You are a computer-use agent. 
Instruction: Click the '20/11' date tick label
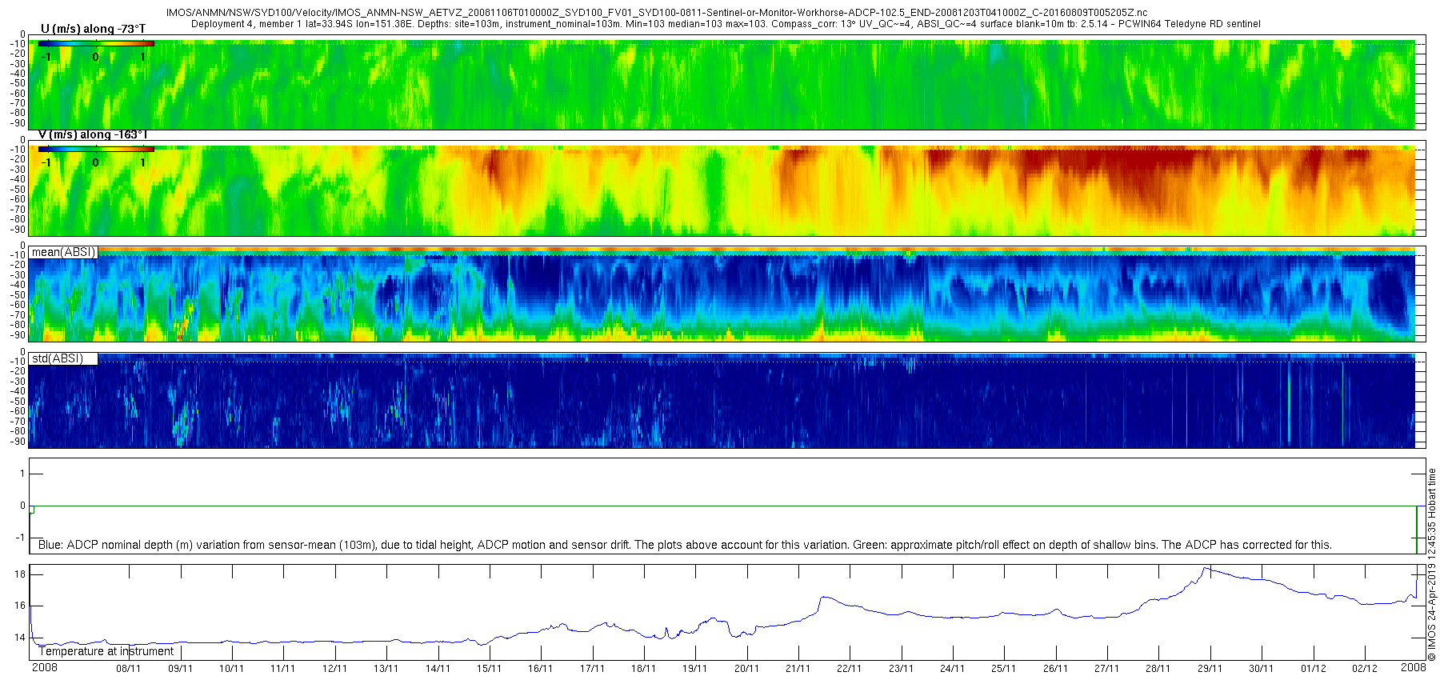[746, 669]
